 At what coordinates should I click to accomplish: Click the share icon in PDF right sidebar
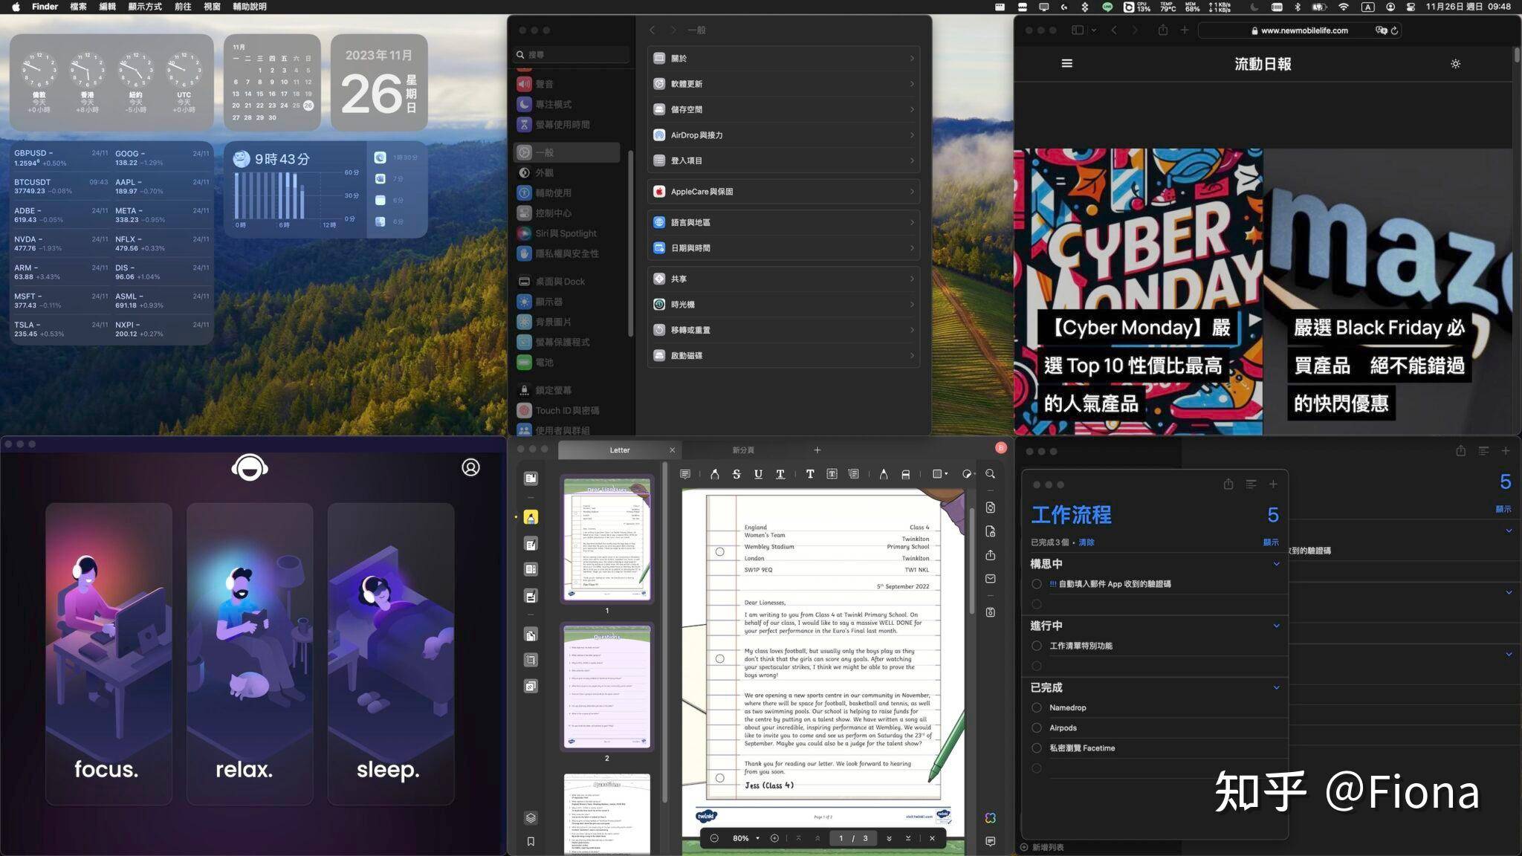(x=990, y=555)
